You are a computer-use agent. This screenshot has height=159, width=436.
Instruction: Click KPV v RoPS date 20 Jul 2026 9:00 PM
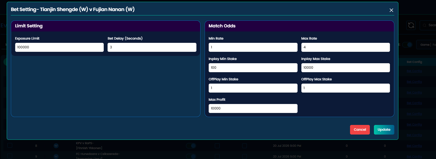point(287,145)
